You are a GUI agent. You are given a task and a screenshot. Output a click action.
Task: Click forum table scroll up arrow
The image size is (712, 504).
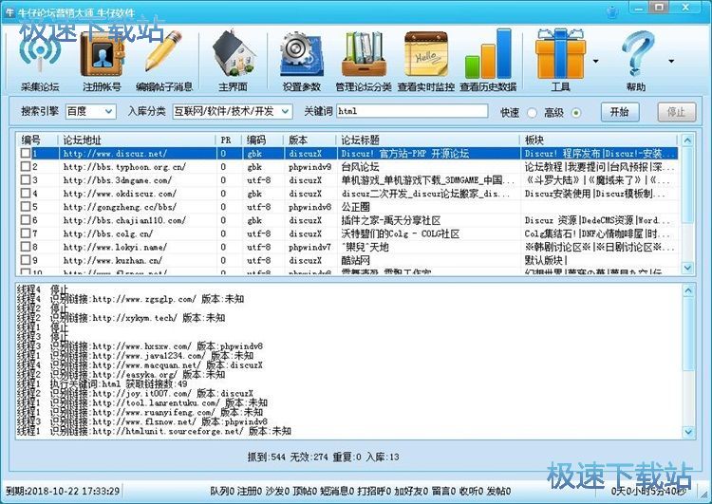pyautogui.click(x=687, y=140)
